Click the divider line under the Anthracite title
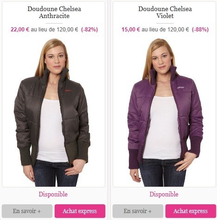Screen dimensions: 217x220 tap(54, 23)
